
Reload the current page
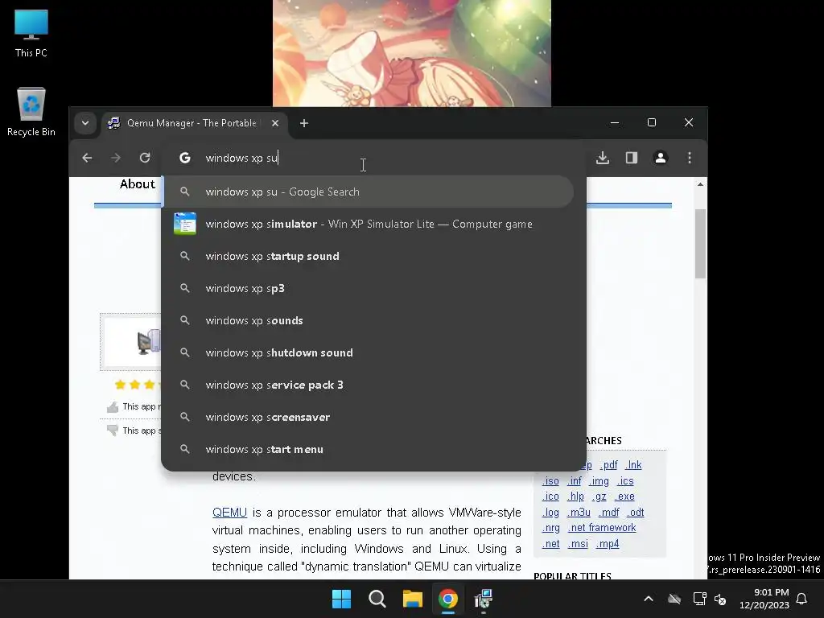click(x=145, y=158)
